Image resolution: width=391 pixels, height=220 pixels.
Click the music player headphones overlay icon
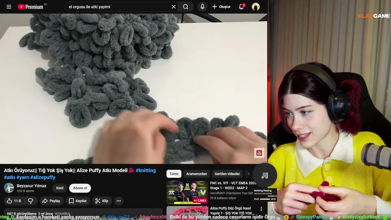click(x=265, y=175)
